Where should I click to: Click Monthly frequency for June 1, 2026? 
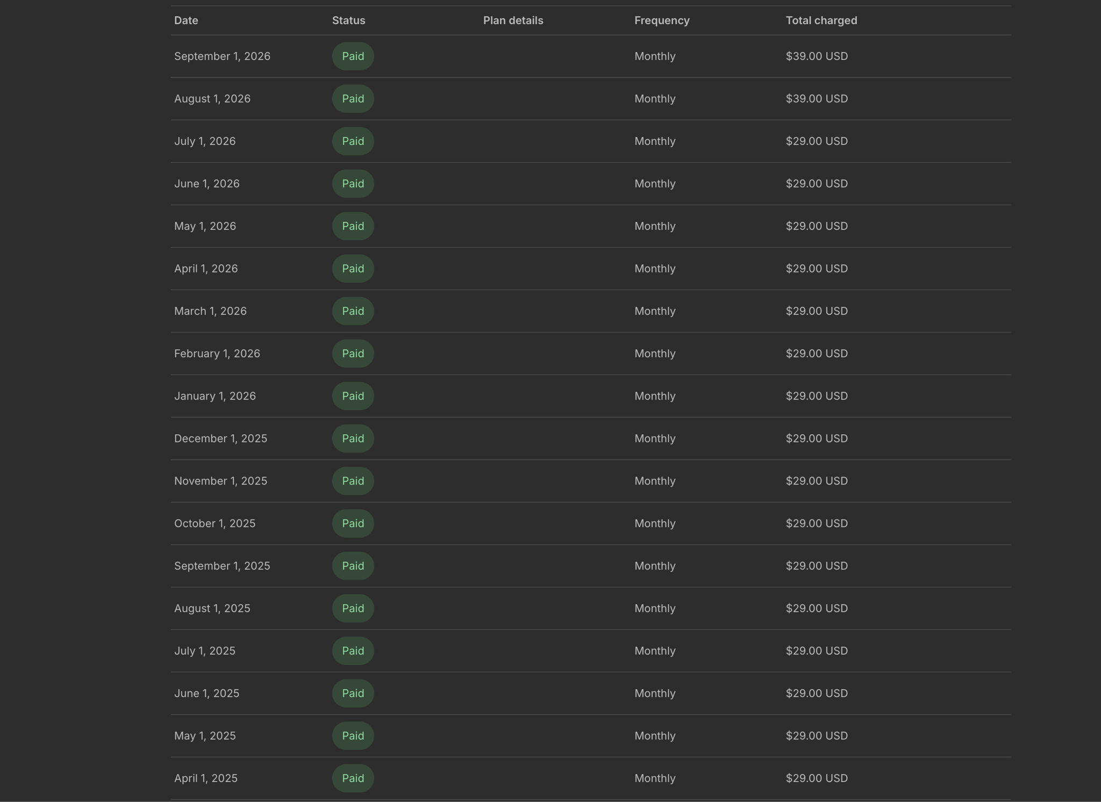[x=655, y=184]
